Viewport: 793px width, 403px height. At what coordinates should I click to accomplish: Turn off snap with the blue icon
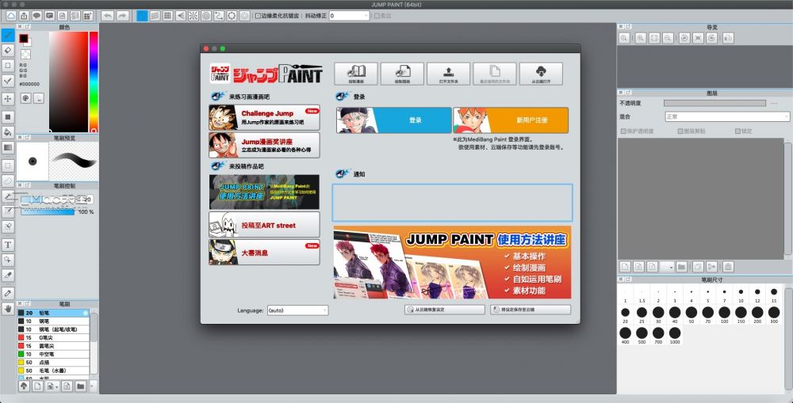click(x=142, y=16)
